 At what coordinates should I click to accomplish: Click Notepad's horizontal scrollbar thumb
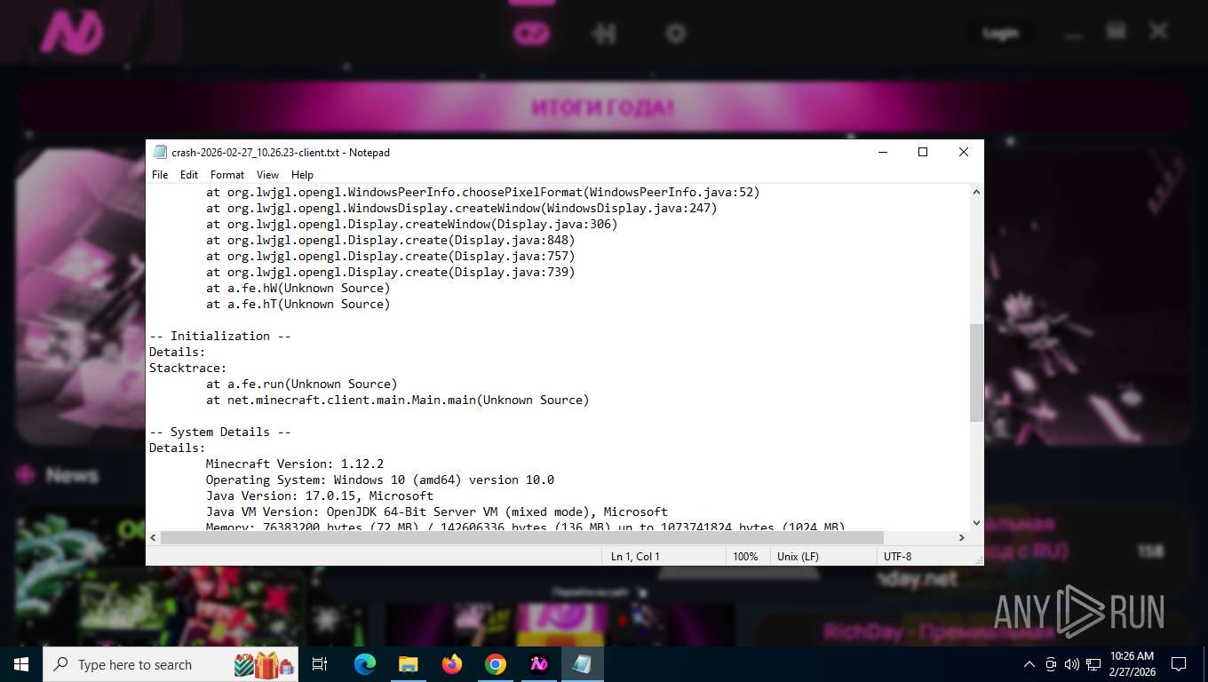click(x=522, y=537)
